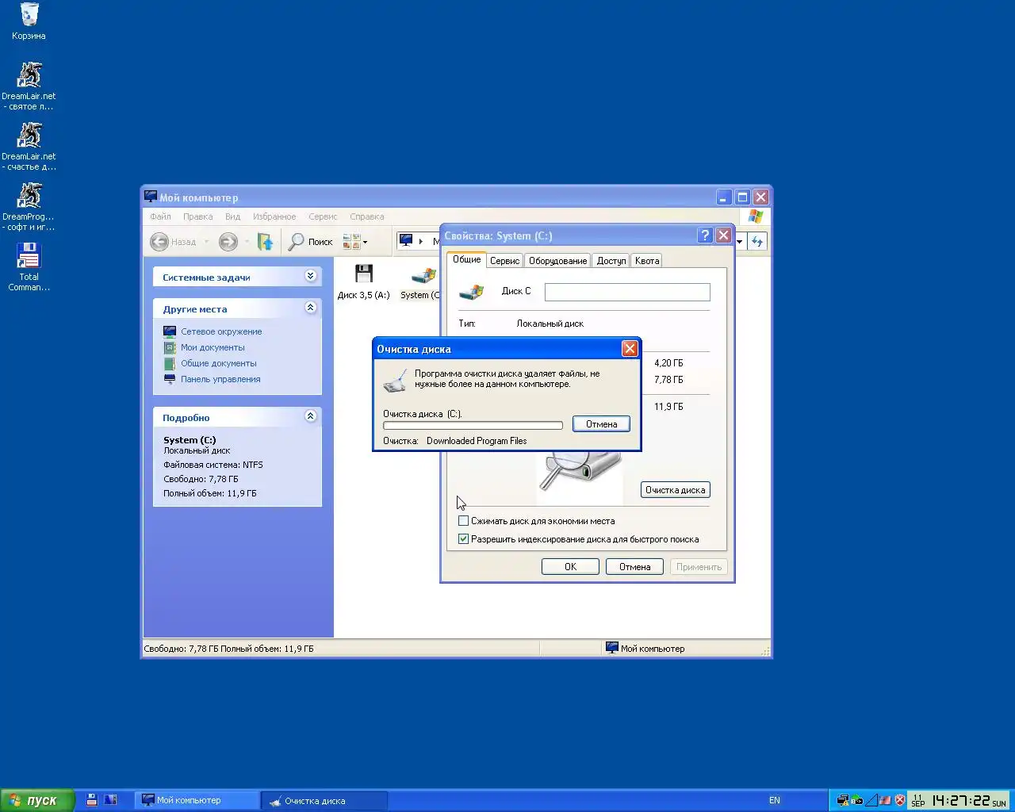Open the address bar dropdown arrow
Viewport: 1015px width, 812px height.
coord(739,242)
